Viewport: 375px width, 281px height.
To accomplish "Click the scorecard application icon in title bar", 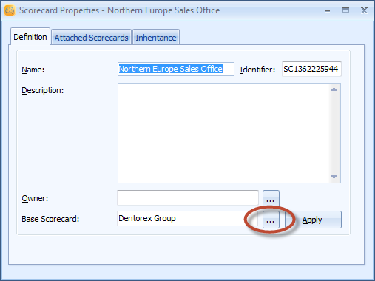I will (x=10, y=10).
